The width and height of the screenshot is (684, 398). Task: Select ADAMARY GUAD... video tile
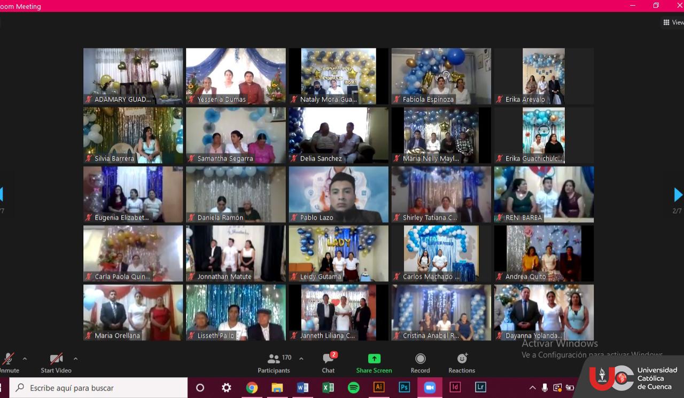coord(133,76)
